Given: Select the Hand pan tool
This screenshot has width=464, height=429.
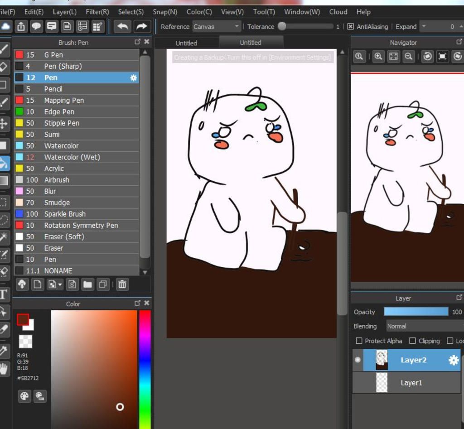Looking at the screenshot, I should click(x=4, y=369).
